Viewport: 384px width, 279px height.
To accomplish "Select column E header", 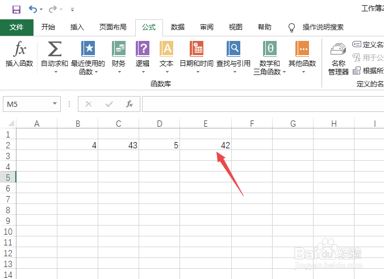I will click(x=206, y=123).
